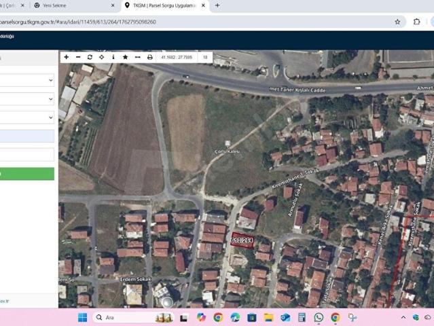Zoom out the map with minus icon
The height and width of the screenshot is (326, 434).
[x=78, y=57]
